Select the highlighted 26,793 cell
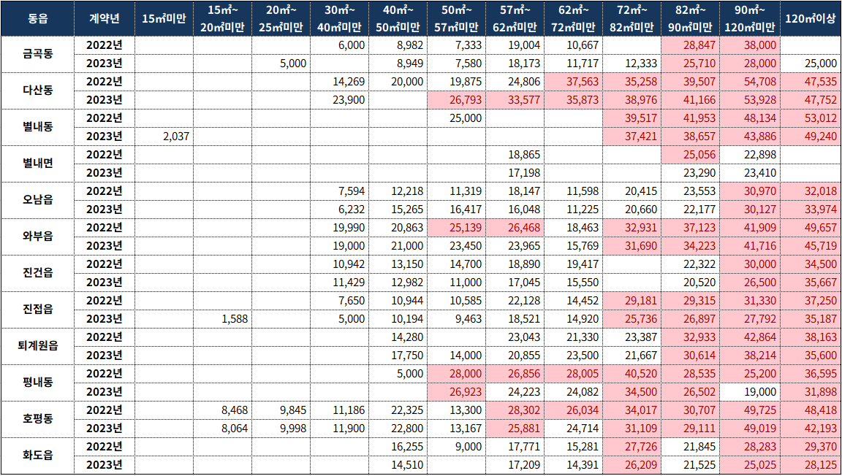Image resolution: width=842 pixels, height=476 pixels. click(456, 100)
